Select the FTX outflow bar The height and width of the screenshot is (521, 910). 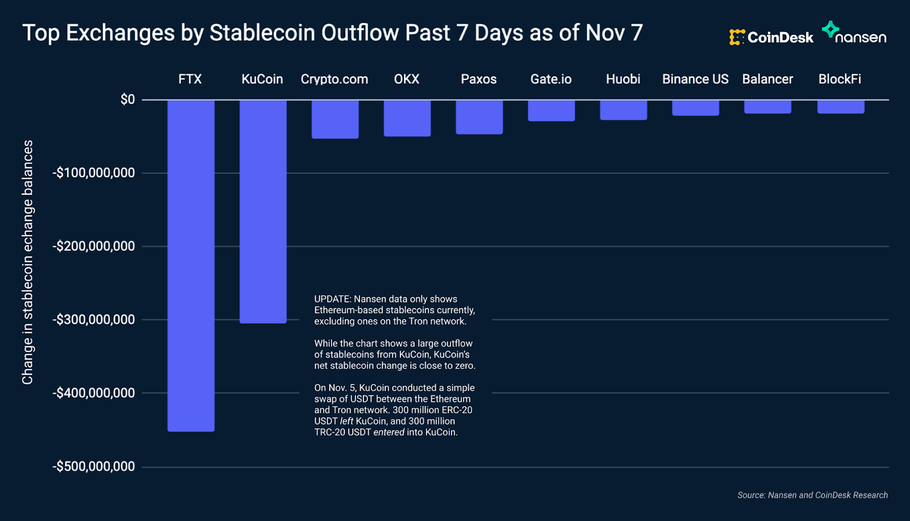point(191,266)
